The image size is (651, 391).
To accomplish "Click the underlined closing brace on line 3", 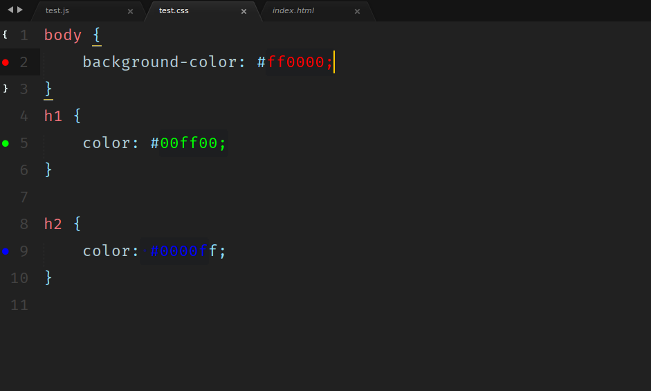I will (x=48, y=89).
